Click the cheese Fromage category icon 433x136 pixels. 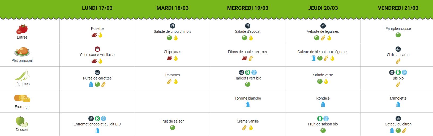click(22, 98)
